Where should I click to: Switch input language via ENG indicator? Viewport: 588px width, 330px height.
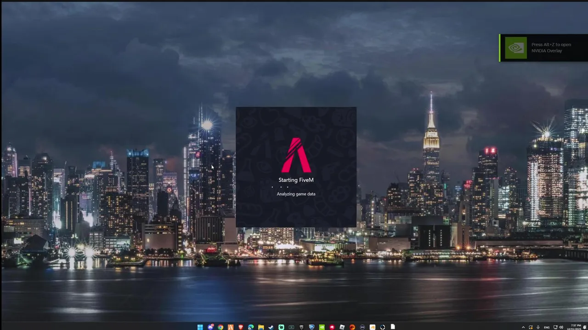(547, 327)
